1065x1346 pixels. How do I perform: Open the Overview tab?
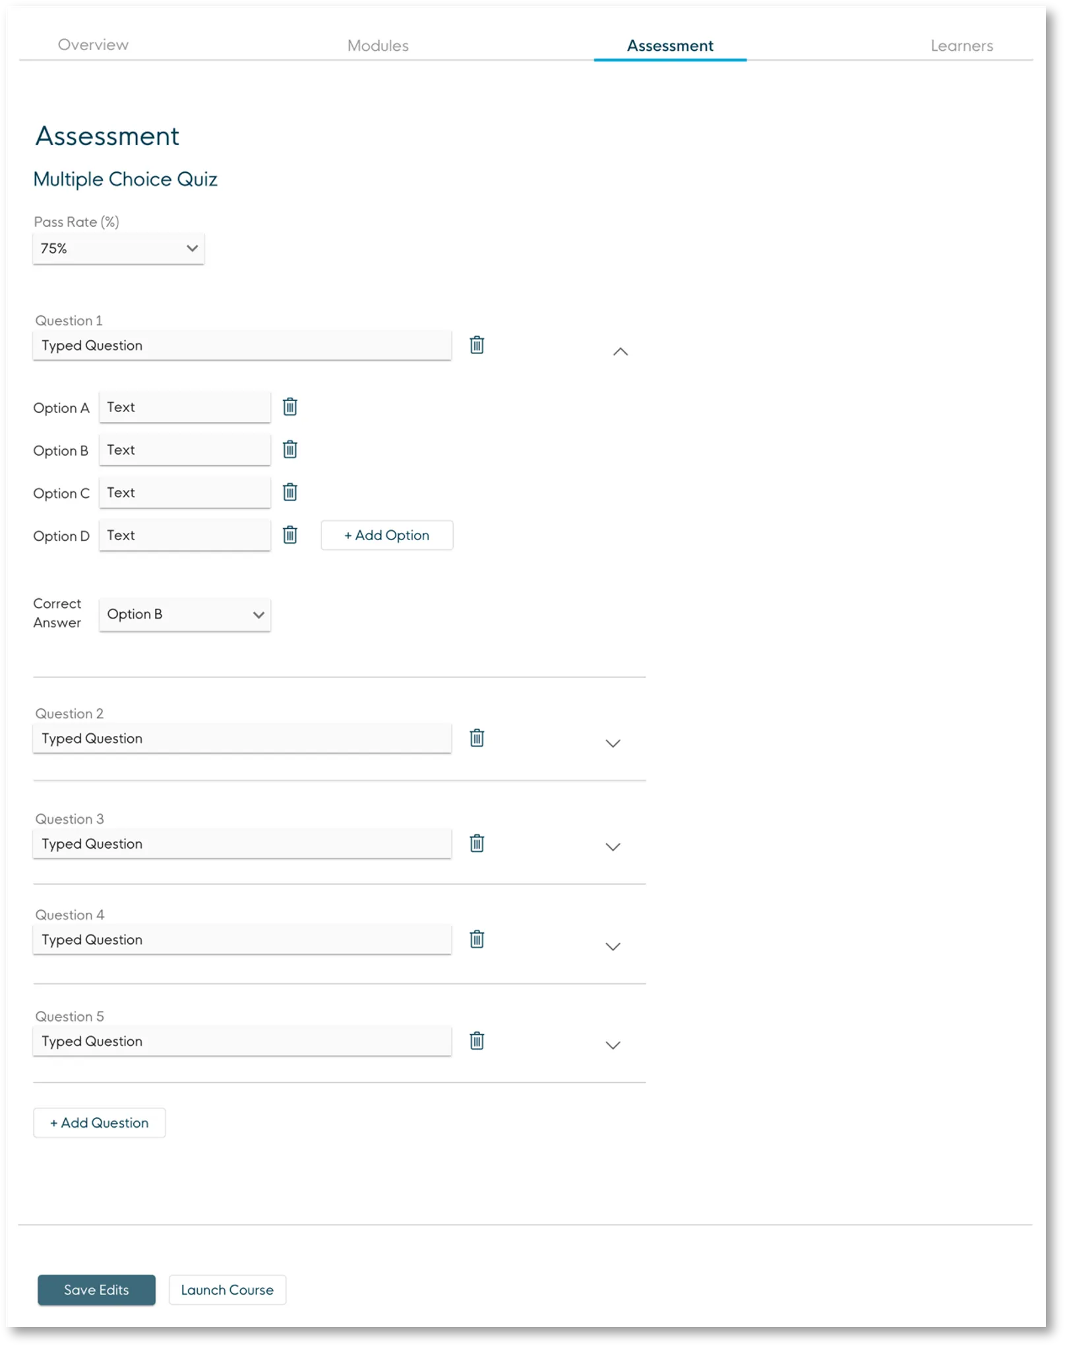(93, 45)
